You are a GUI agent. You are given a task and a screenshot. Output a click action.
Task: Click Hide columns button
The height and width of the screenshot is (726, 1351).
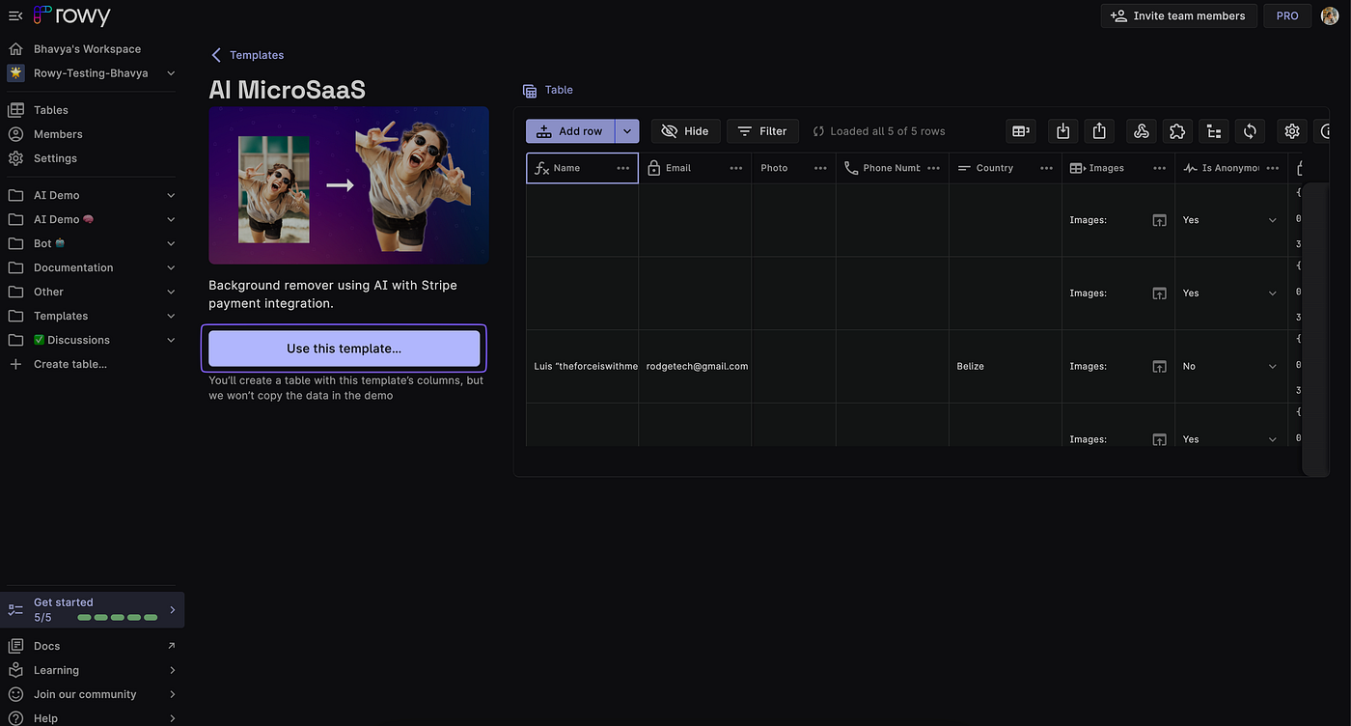(x=685, y=131)
